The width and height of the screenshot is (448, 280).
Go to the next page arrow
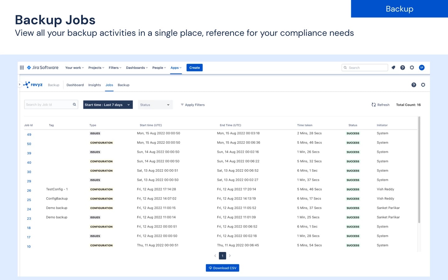click(230, 256)
